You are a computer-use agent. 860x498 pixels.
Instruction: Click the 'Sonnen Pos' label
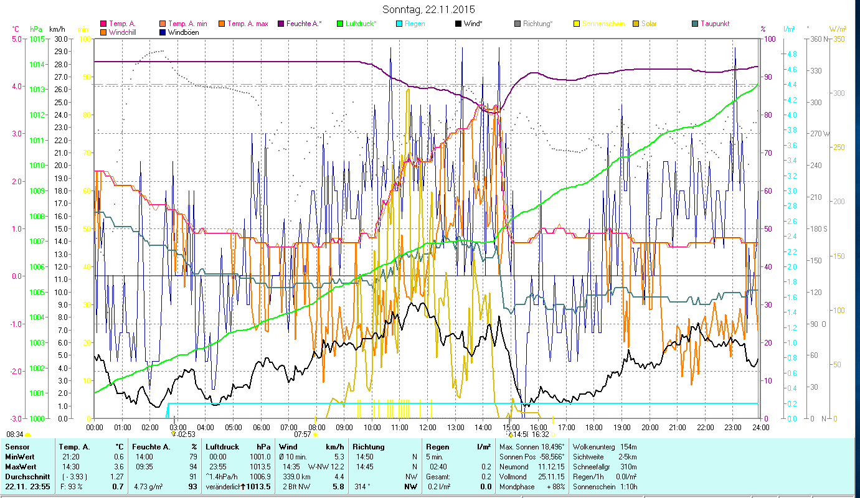pos(517,457)
